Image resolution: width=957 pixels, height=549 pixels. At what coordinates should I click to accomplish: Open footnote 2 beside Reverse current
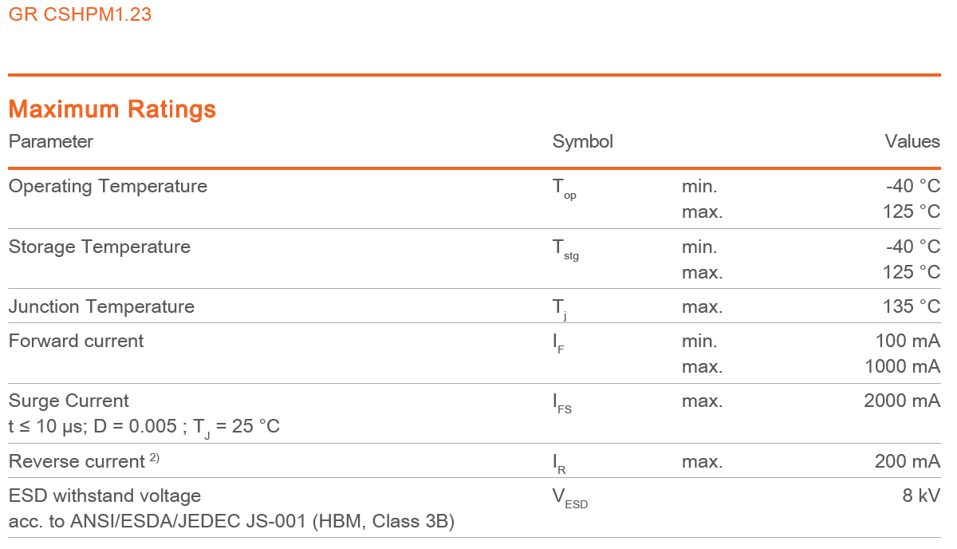coord(155,458)
